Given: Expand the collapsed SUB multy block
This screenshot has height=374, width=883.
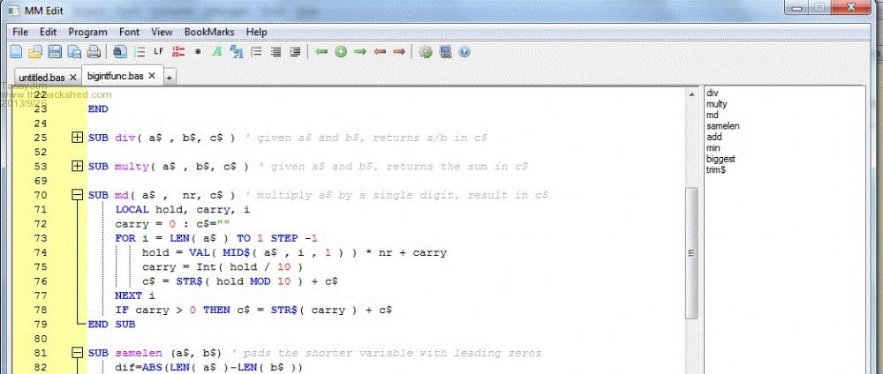Looking at the screenshot, I should (77, 167).
